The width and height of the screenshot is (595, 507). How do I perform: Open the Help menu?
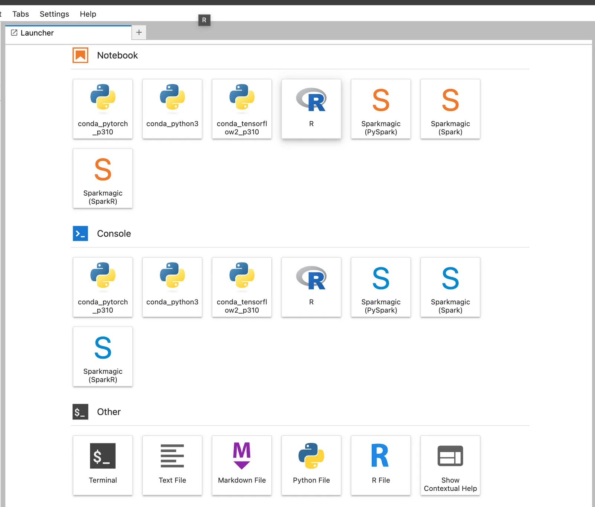pyautogui.click(x=88, y=14)
